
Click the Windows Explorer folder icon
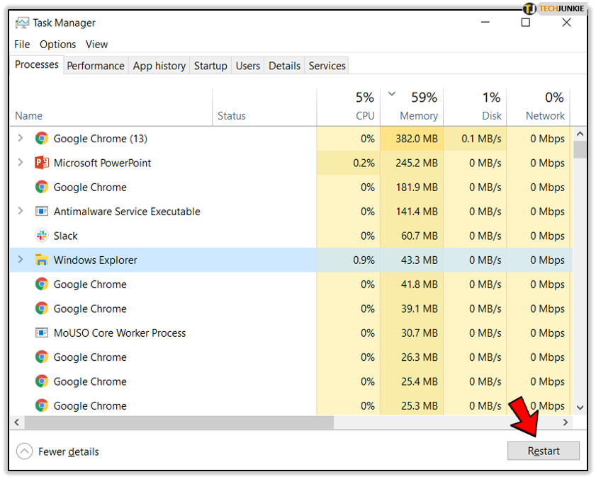click(x=42, y=260)
